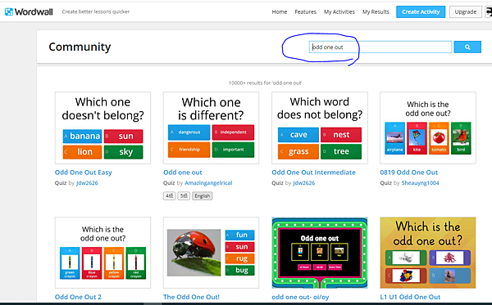This screenshot has height=305, width=492.
Task: Click the Create Activity button
Action: [421, 12]
